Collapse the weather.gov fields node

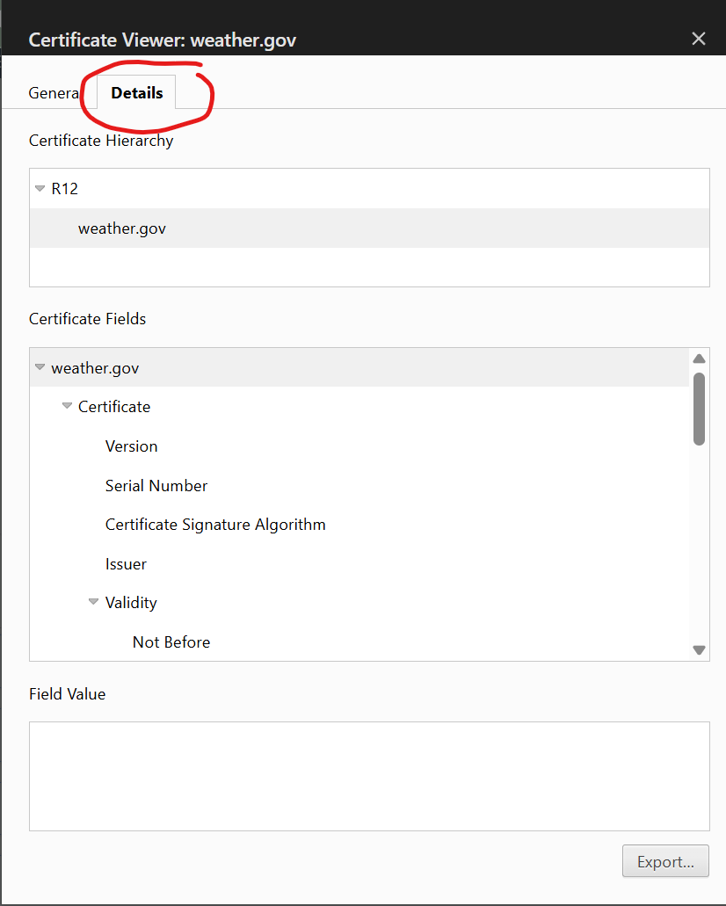[x=40, y=367]
